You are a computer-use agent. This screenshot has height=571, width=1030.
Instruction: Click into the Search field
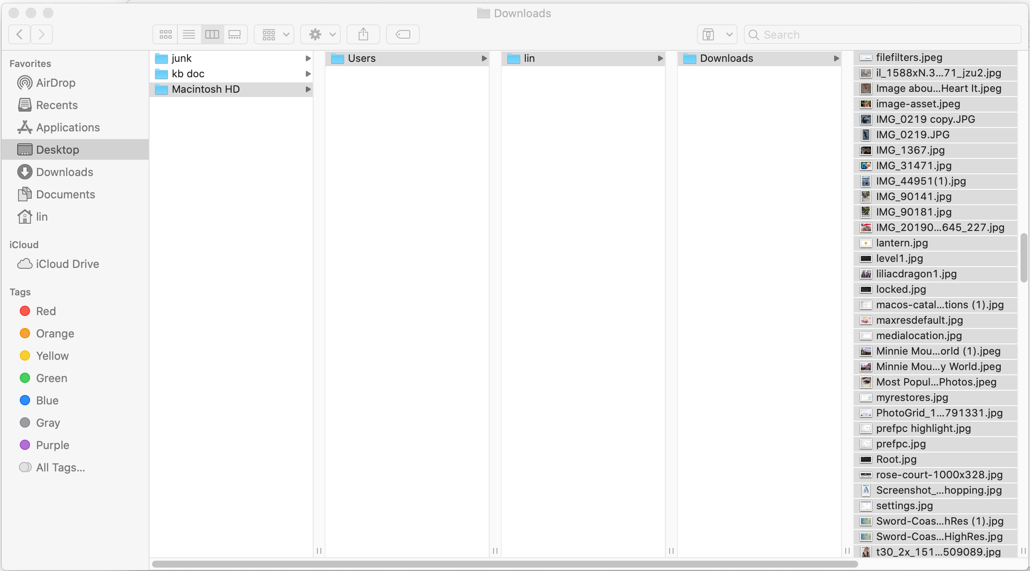(882, 34)
